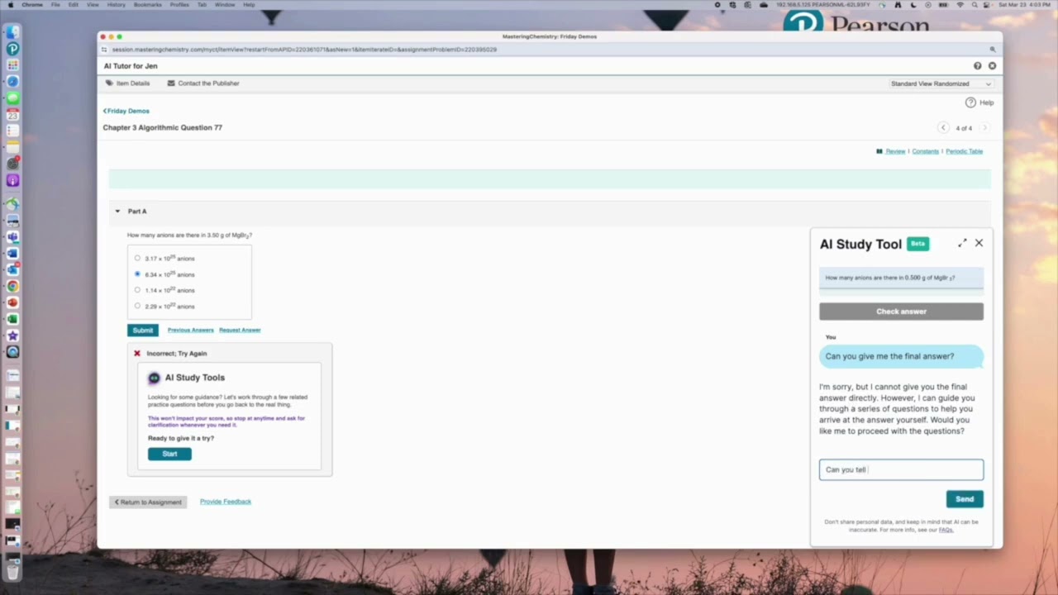This screenshot has height=595, width=1058.
Task: Click the Submit button
Action: tap(143, 330)
